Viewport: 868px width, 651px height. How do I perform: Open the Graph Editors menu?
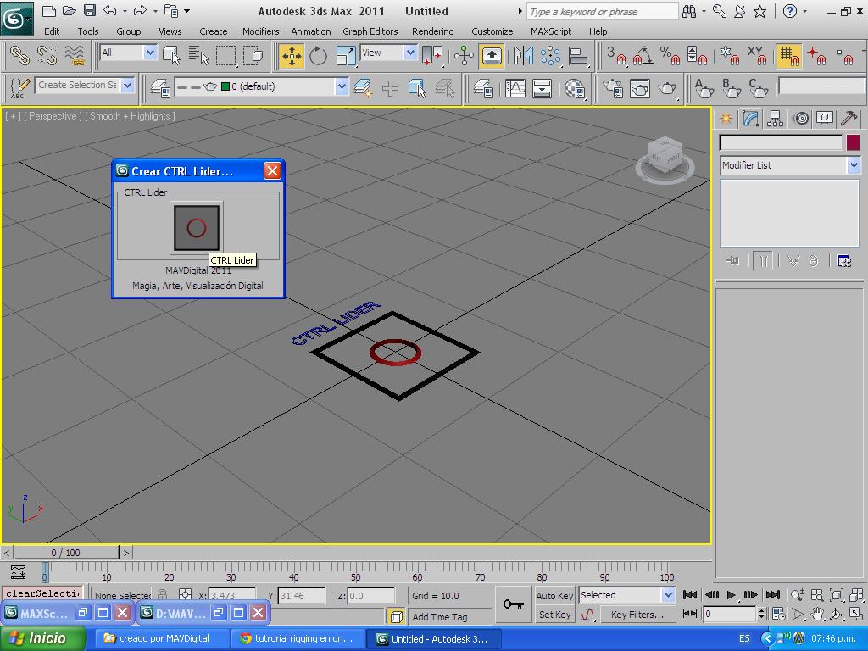tap(370, 31)
